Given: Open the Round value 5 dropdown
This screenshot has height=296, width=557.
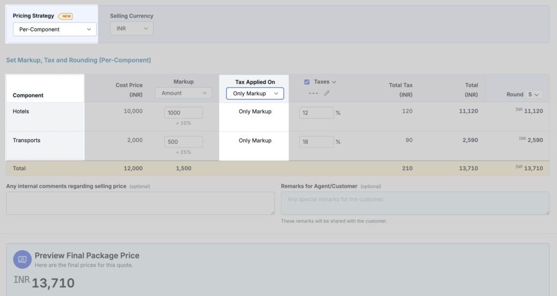Looking at the screenshot, I should pyautogui.click(x=533, y=95).
